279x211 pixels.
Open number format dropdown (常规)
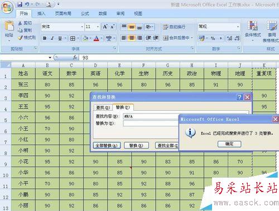(238, 27)
